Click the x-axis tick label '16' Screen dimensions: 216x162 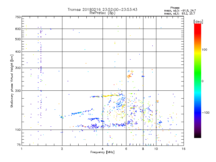point(184,149)
